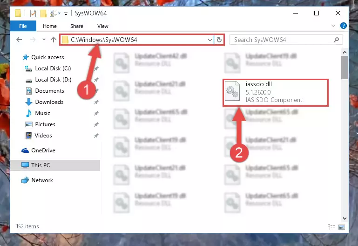
Task: Click the Properties icon in quick access toolbar
Action: (x=33, y=14)
